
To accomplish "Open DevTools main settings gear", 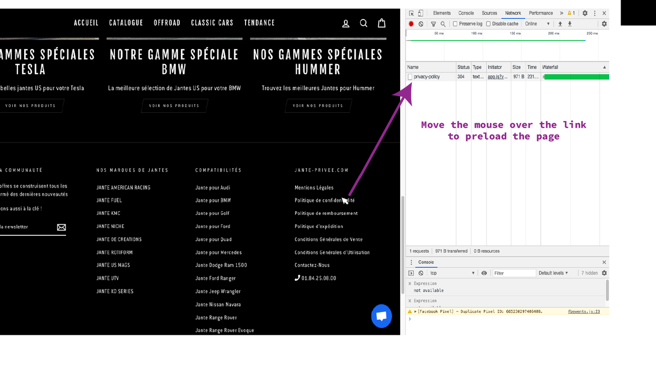I will 585,13.
